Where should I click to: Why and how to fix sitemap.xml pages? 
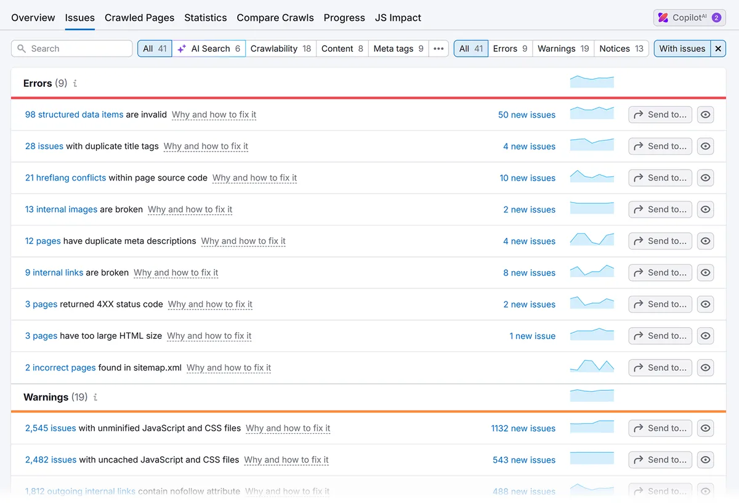pyautogui.click(x=229, y=368)
